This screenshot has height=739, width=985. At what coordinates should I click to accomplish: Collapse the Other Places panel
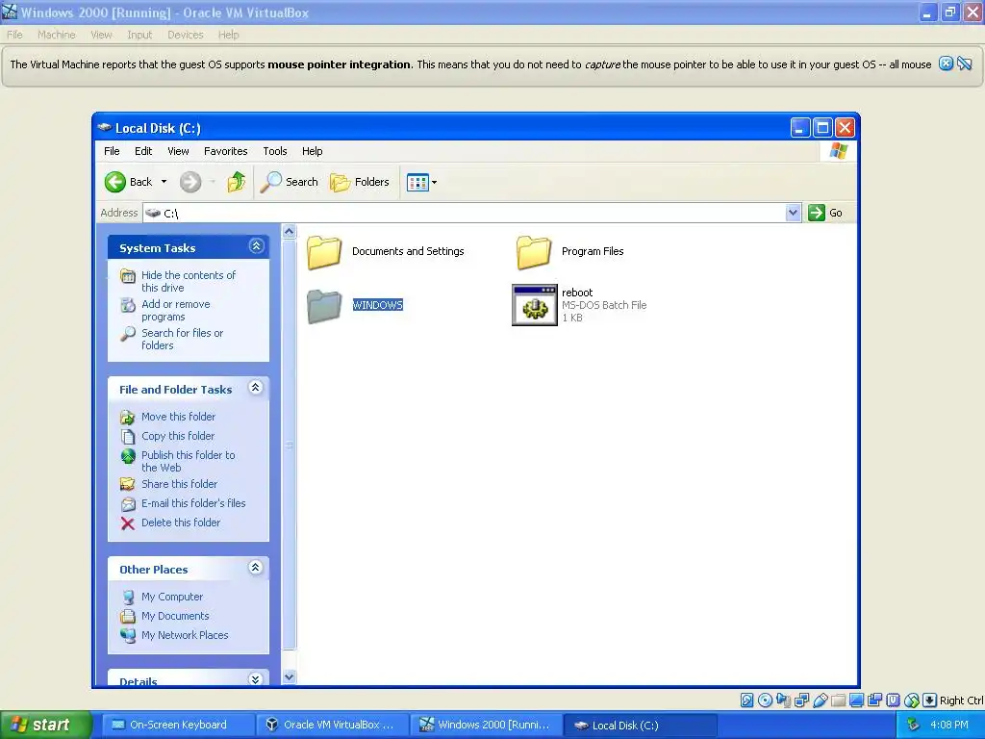click(x=255, y=568)
